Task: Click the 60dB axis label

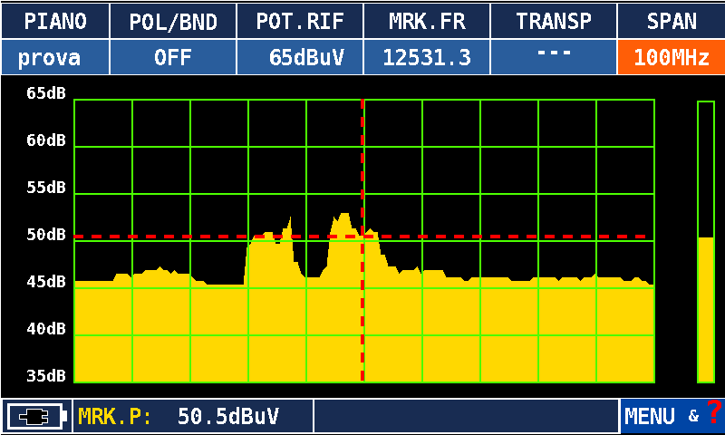Action: tap(46, 140)
